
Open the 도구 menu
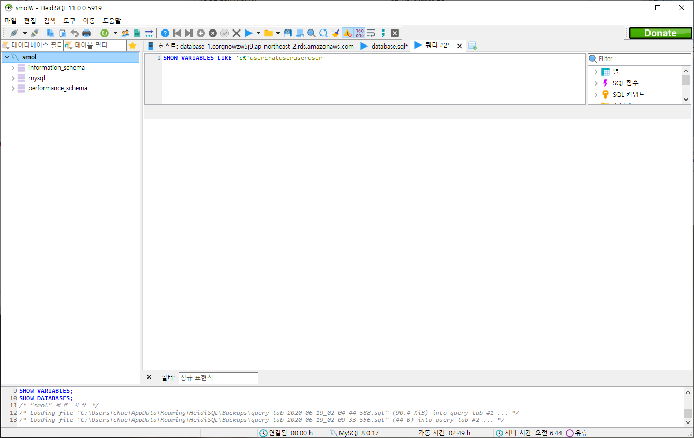tap(69, 21)
